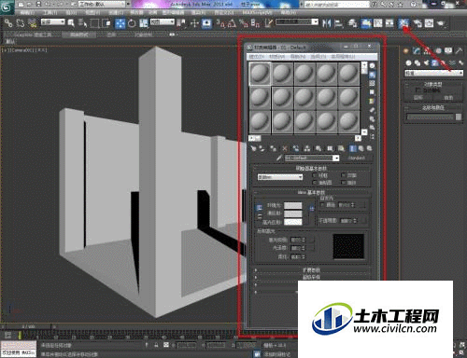Pick material from object eyedropper

click(x=279, y=158)
